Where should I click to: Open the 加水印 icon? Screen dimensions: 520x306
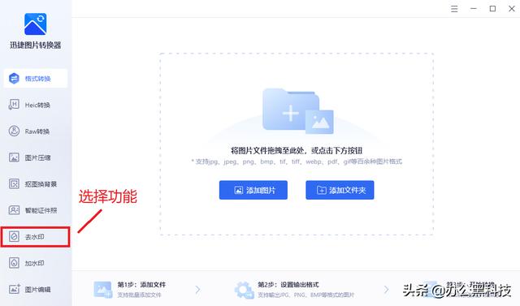14,263
